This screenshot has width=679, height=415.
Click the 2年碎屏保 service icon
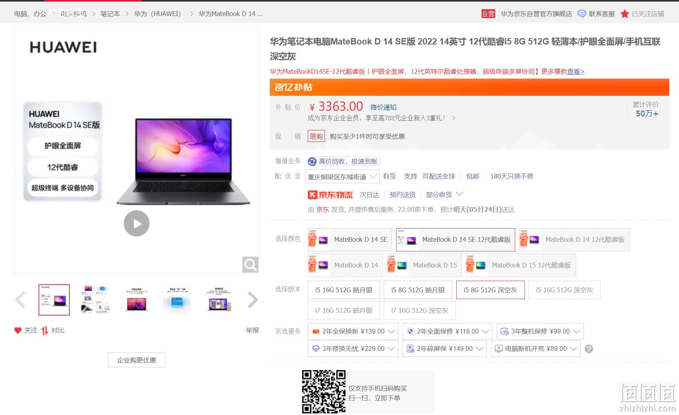tap(411, 349)
